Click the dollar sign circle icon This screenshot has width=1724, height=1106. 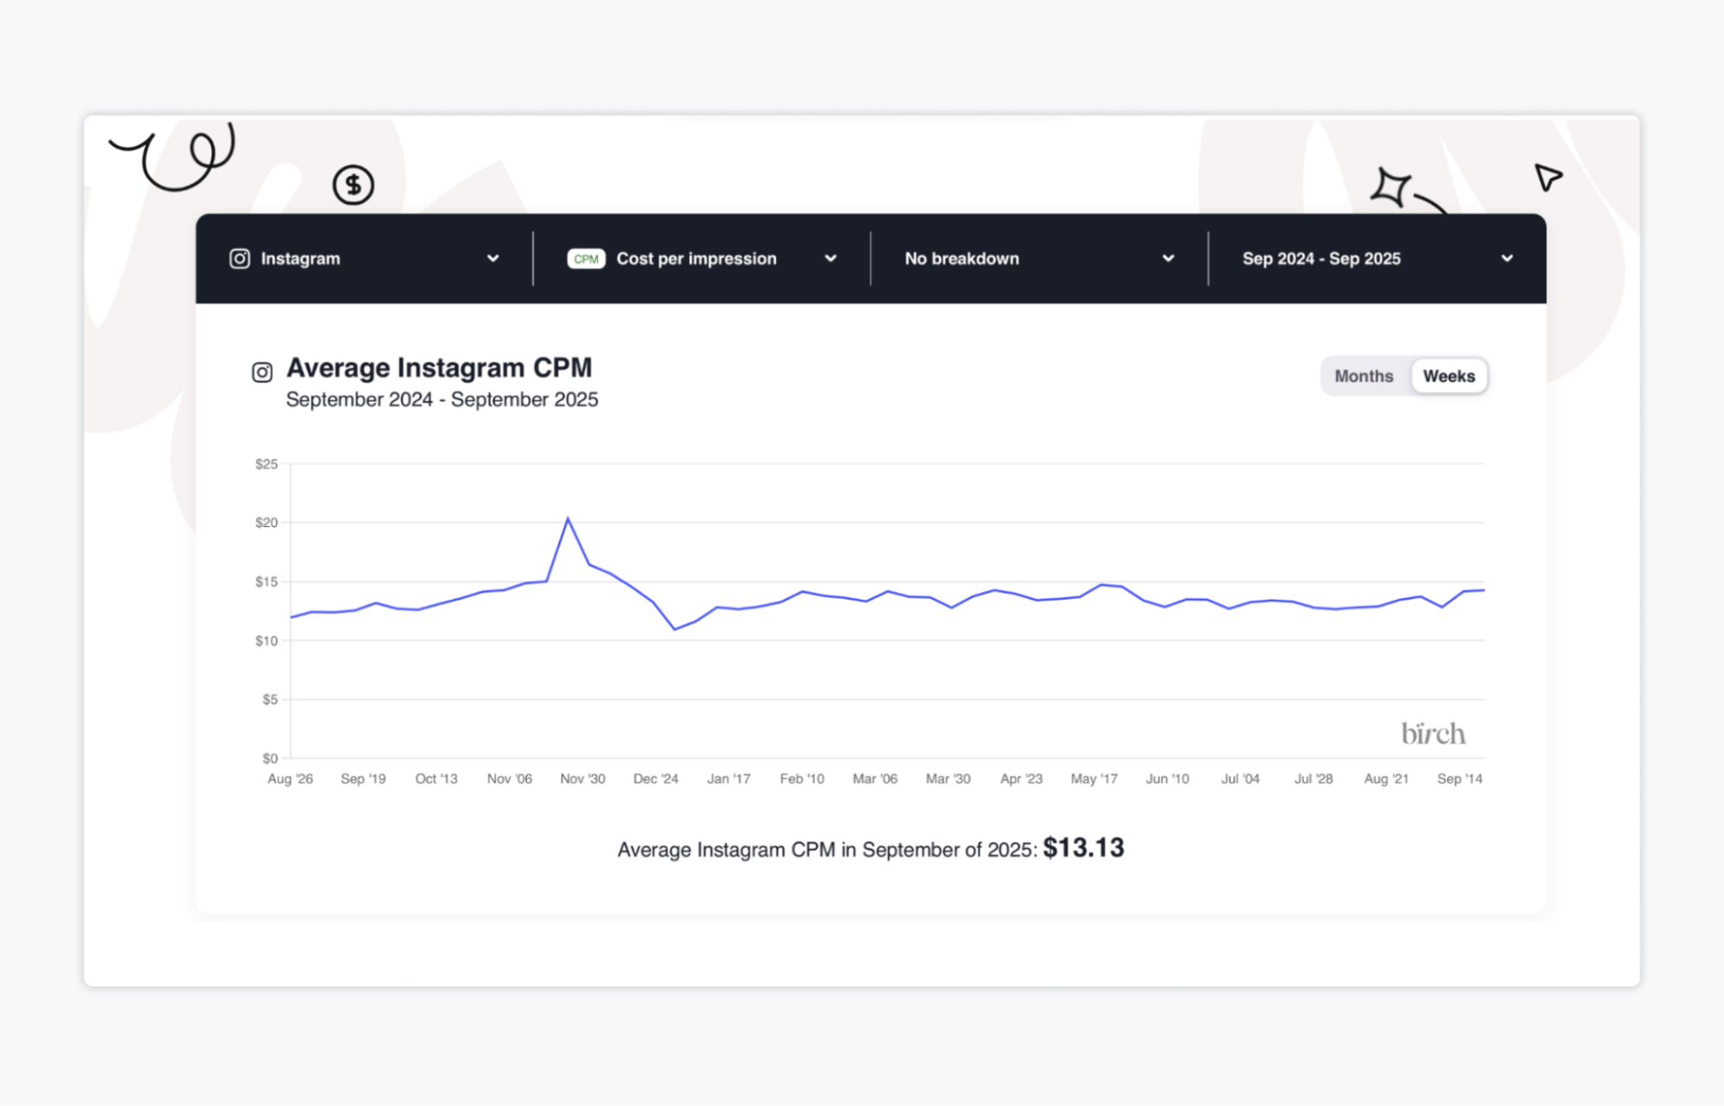353,185
